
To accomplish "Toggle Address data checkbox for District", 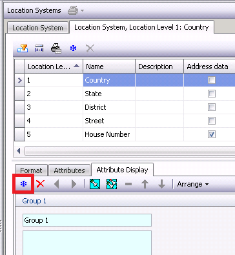I will (212, 107).
